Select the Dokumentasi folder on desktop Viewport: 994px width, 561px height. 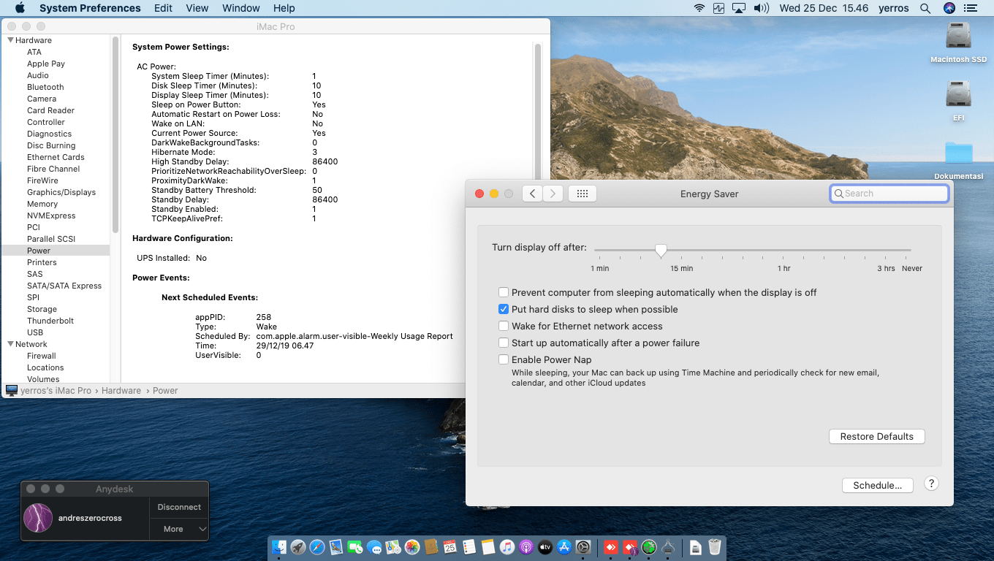[x=958, y=161]
